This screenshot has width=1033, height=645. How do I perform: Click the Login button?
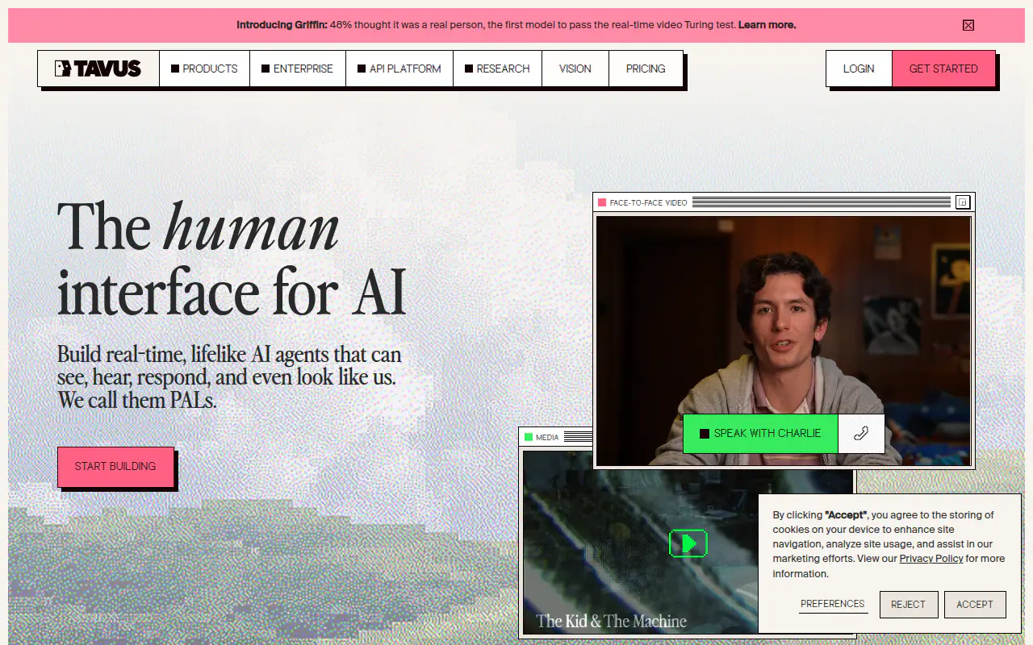click(x=859, y=69)
